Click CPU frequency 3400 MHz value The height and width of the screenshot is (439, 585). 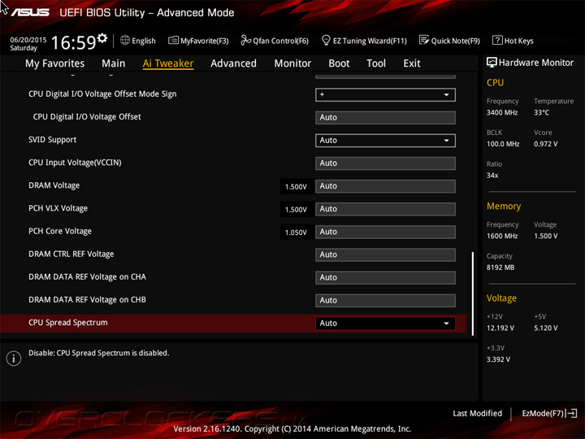[502, 112]
